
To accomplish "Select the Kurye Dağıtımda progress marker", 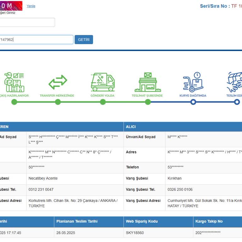I will (x=193, y=102).
